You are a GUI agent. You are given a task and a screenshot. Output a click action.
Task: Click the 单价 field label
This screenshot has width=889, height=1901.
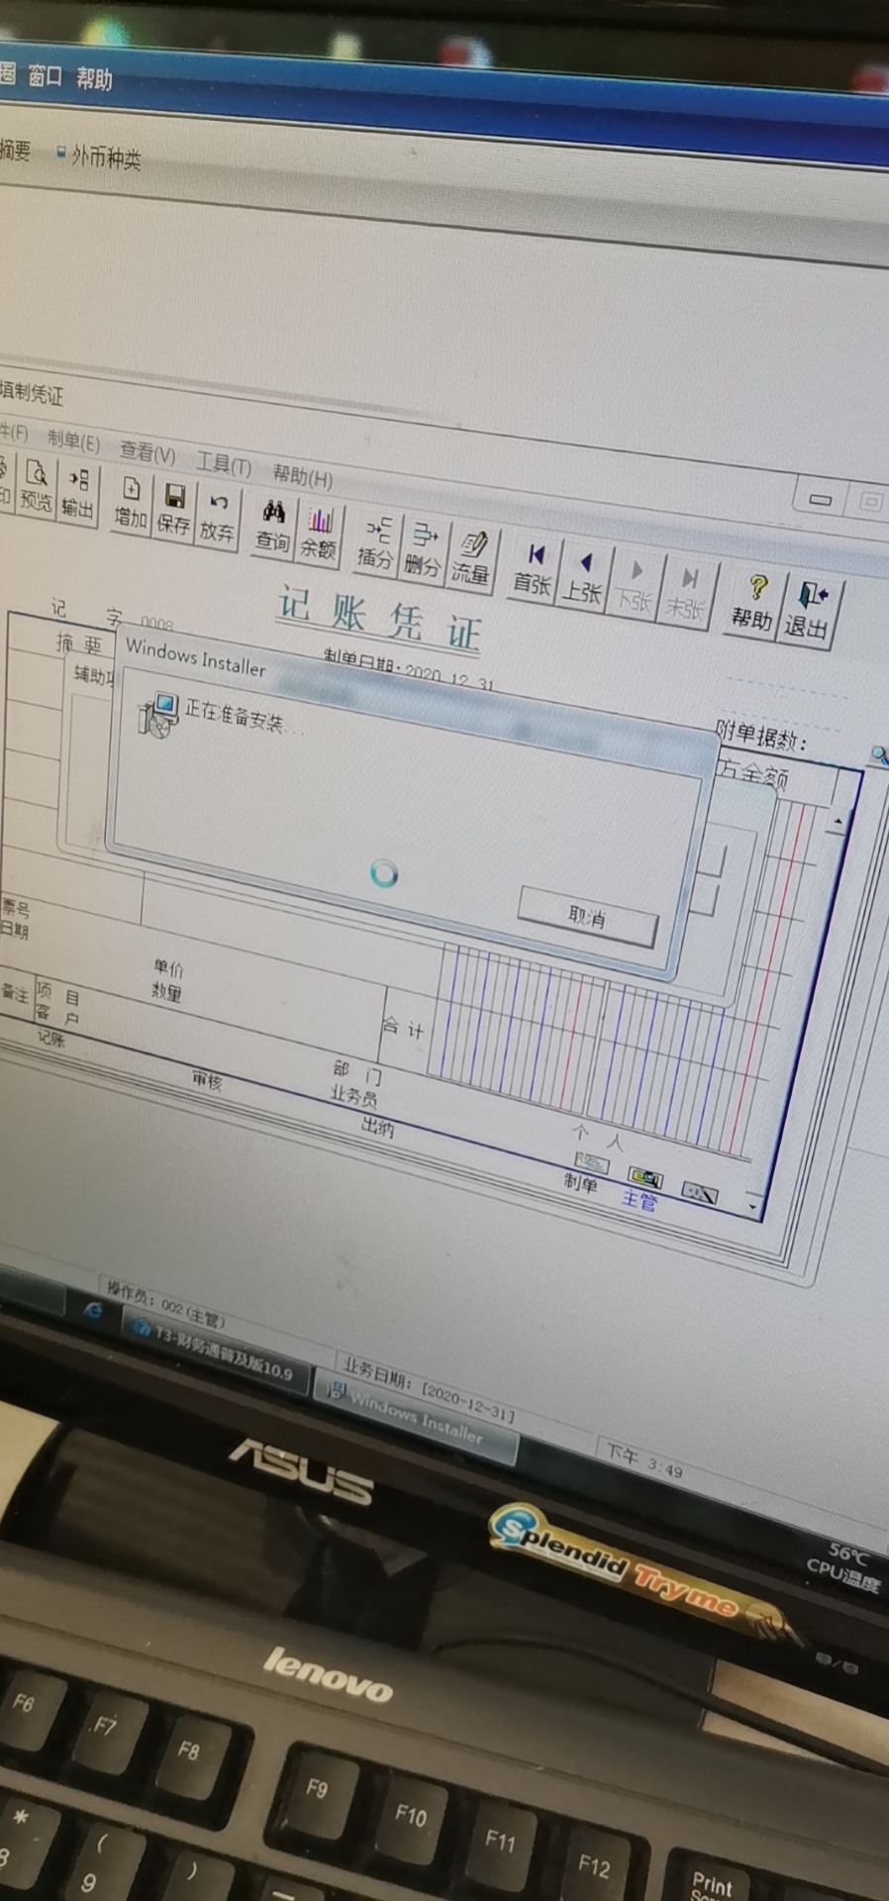(167, 967)
